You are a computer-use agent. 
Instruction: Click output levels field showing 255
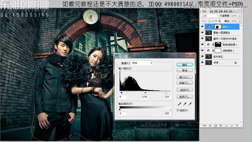coord(168,113)
